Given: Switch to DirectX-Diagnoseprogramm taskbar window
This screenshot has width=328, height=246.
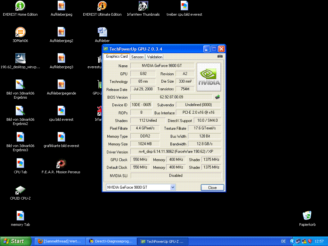Looking at the screenshot, I should (111, 242).
